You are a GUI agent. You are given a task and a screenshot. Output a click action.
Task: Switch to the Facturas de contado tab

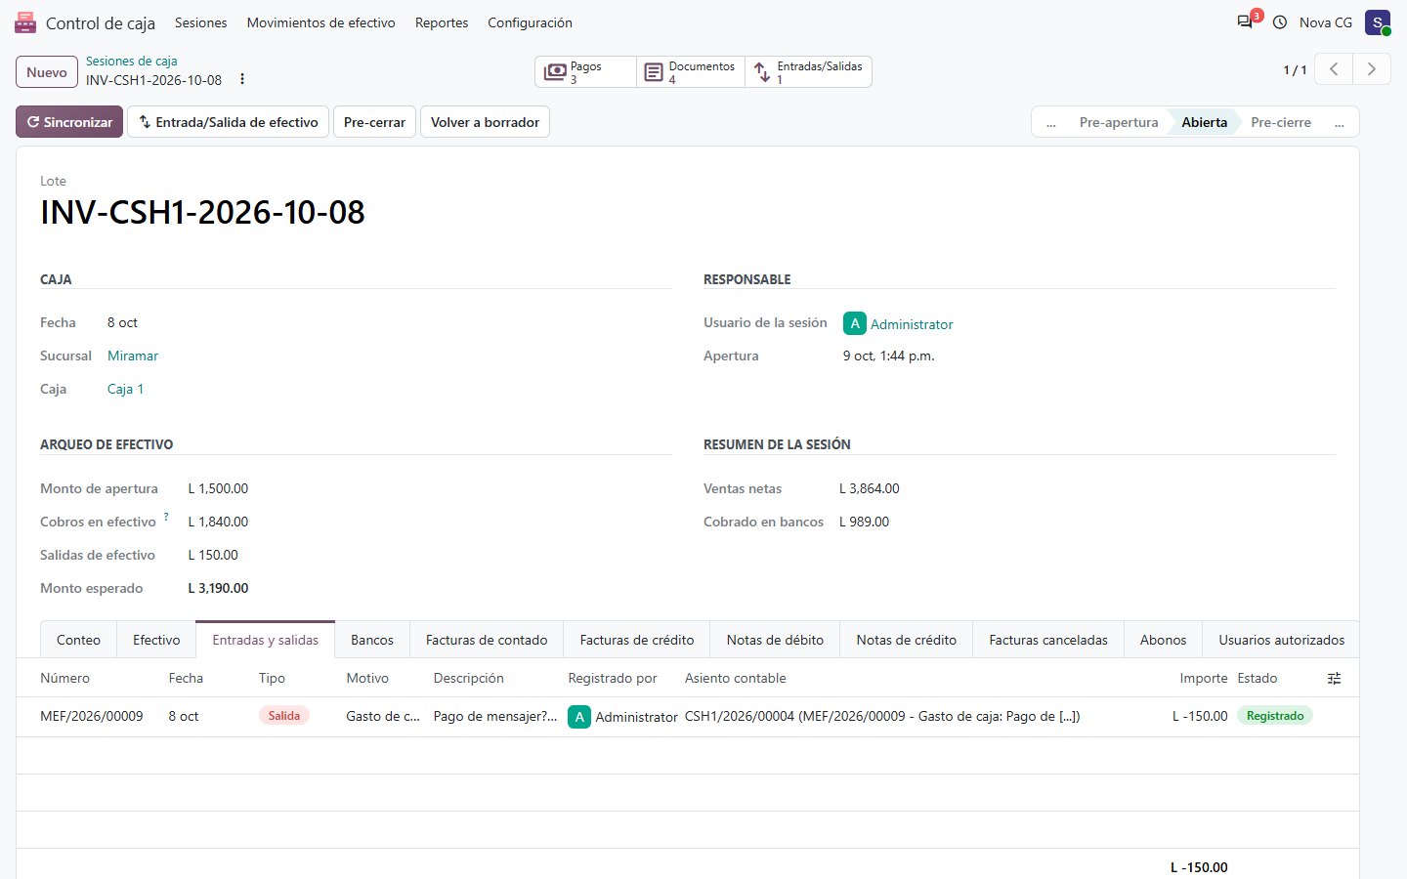click(x=487, y=640)
